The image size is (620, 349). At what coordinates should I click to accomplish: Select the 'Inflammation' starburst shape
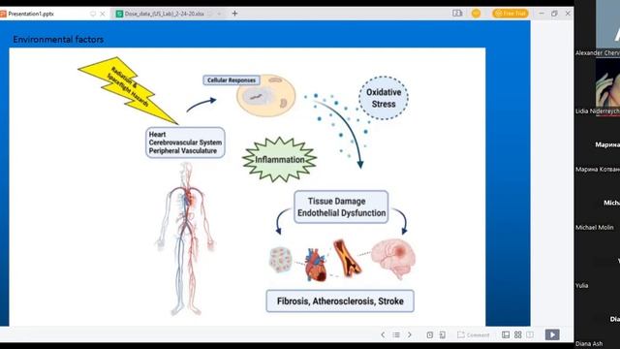[280, 159]
